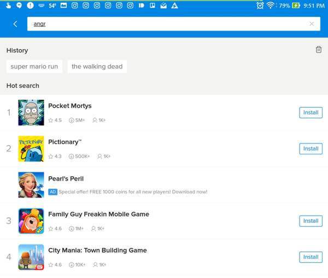The height and width of the screenshot is (278, 328).
Task: Open City Mania: Town Building Game title
Action: [x=97, y=251]
